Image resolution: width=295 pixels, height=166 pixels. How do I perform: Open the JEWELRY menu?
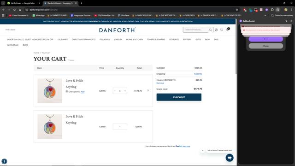(118, 40)
